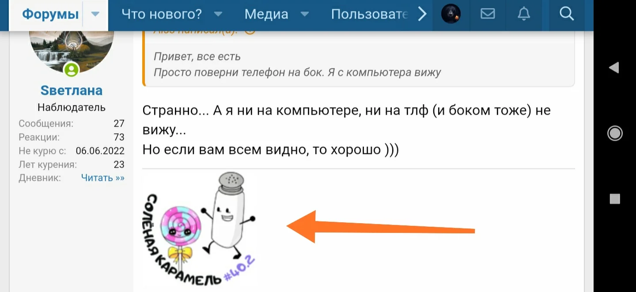This screenshot has height=292, width=636.
Task: Open the inbox envelope icon
Action: pos(488,14)
